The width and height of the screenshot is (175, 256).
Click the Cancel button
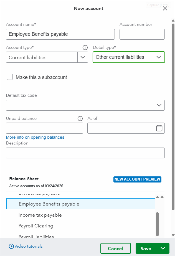[x=116, y=248]
